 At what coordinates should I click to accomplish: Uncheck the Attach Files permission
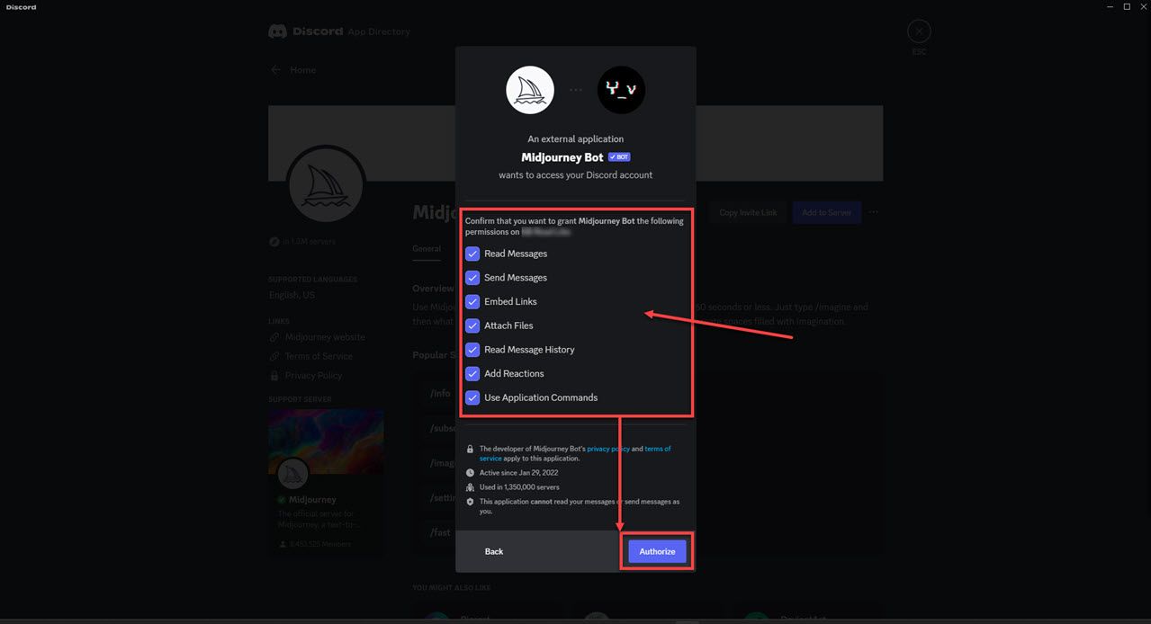coord(472,325)
